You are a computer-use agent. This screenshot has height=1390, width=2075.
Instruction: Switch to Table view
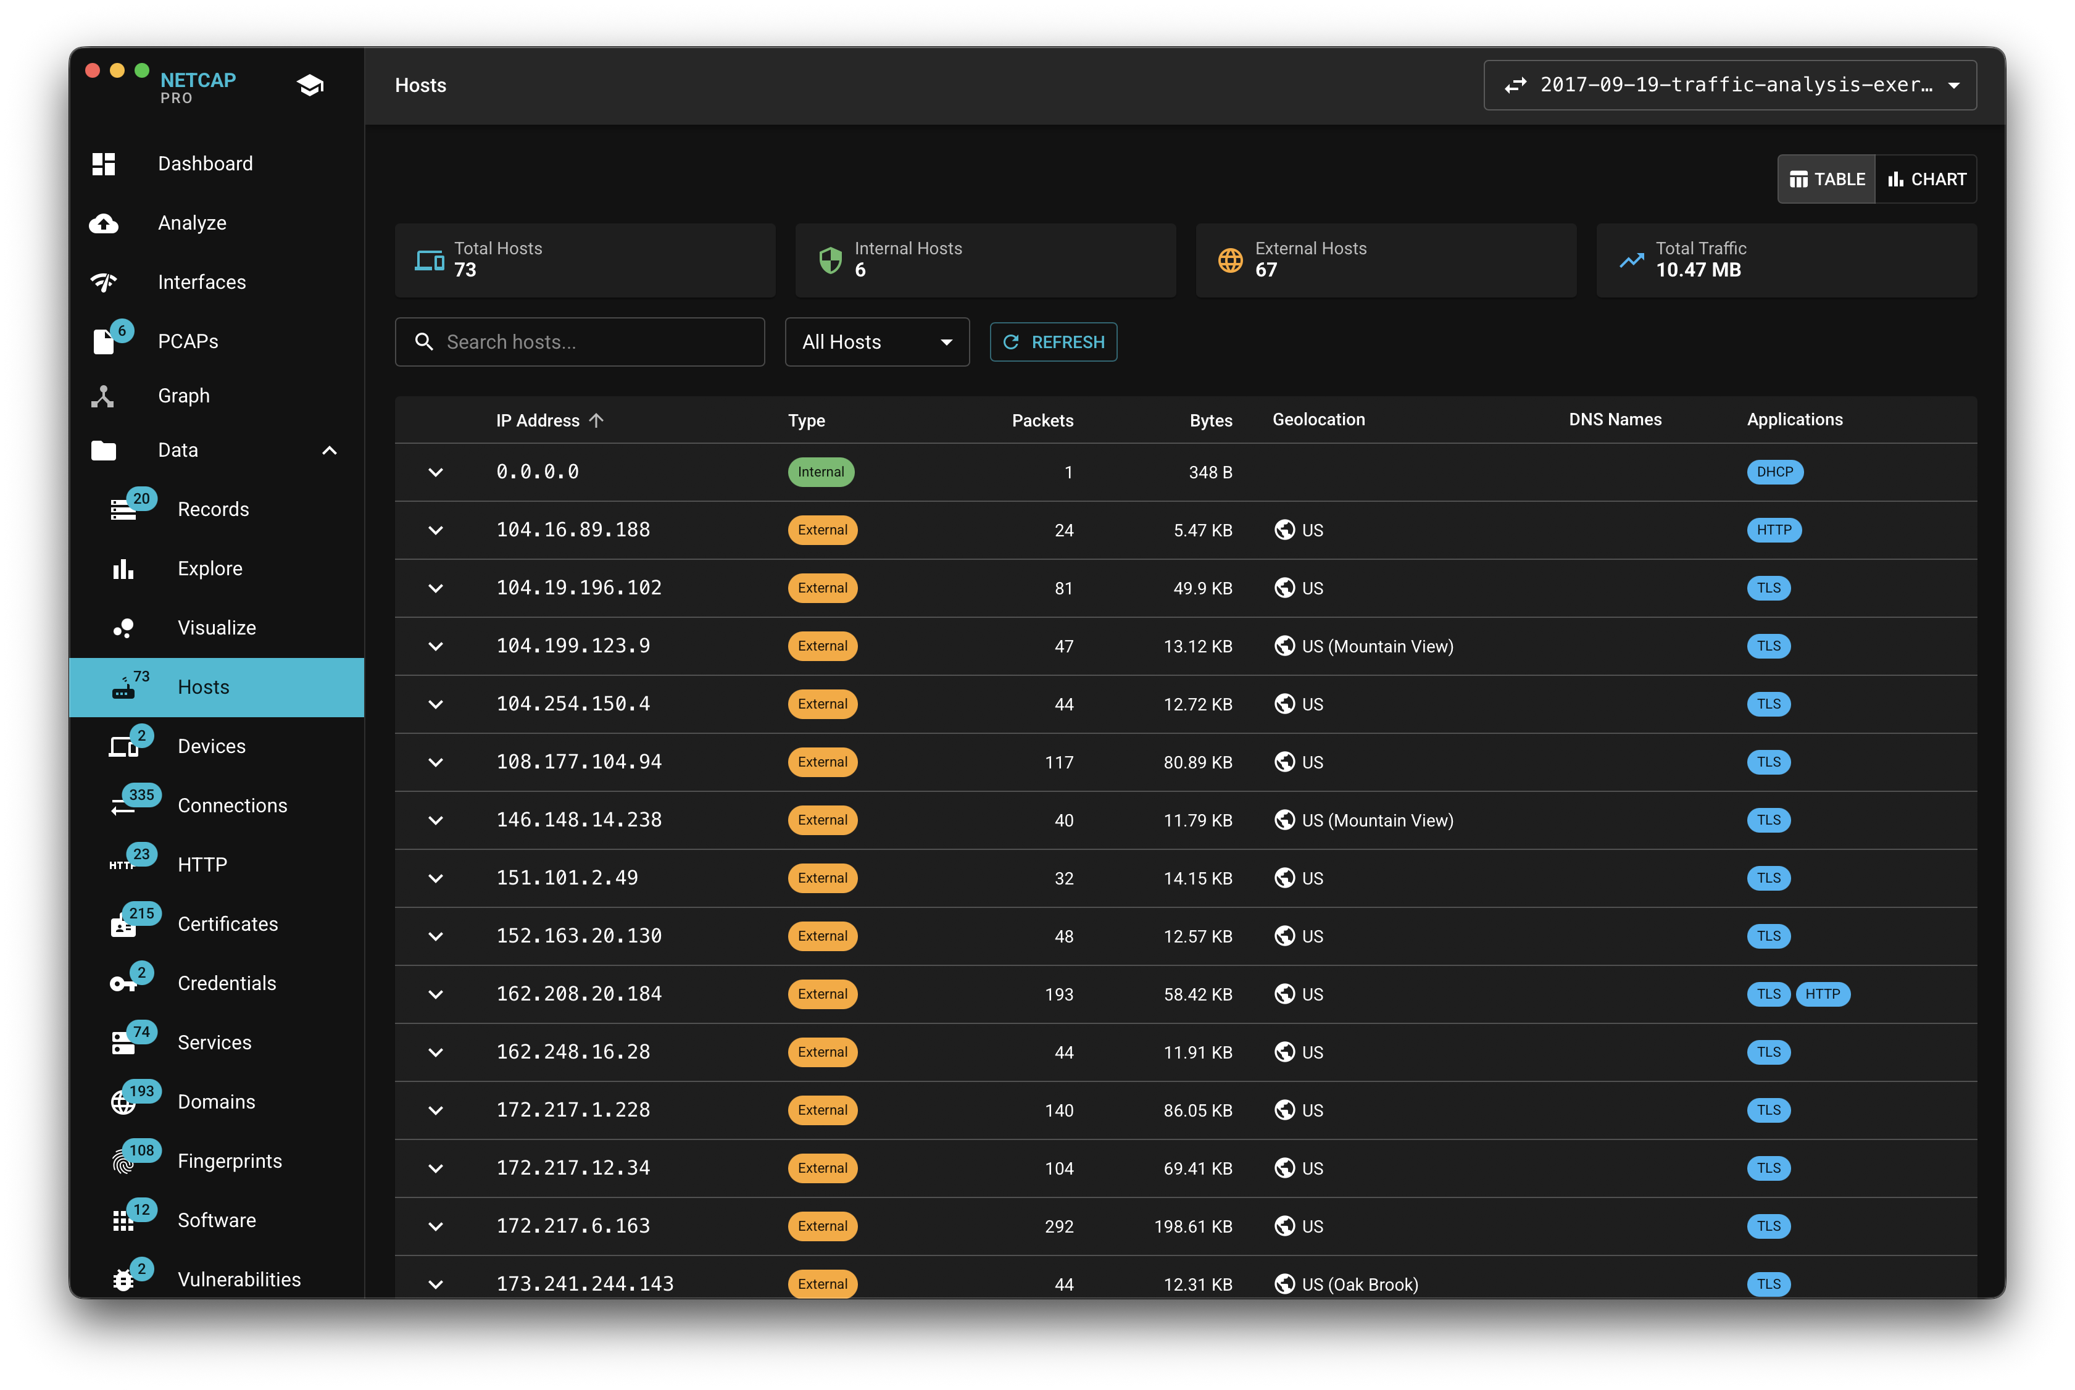click(1826, 179)
